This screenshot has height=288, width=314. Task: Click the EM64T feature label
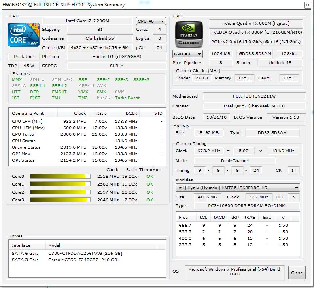pyautogui.click(x=59, y=92)
